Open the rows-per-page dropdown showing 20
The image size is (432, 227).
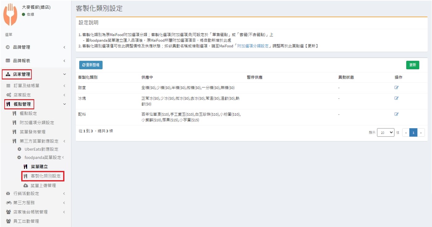(x=385, y=132)
